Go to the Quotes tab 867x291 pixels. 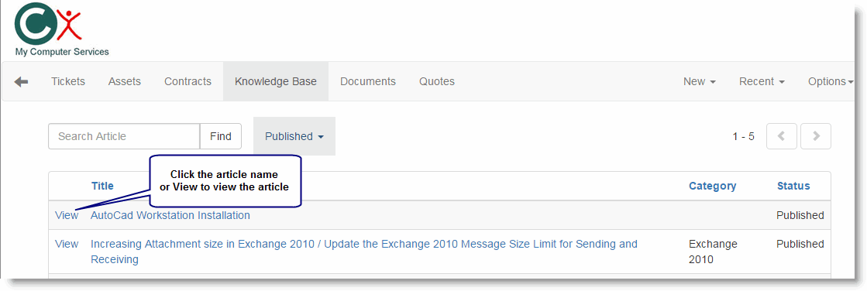[x=437, y=82]
